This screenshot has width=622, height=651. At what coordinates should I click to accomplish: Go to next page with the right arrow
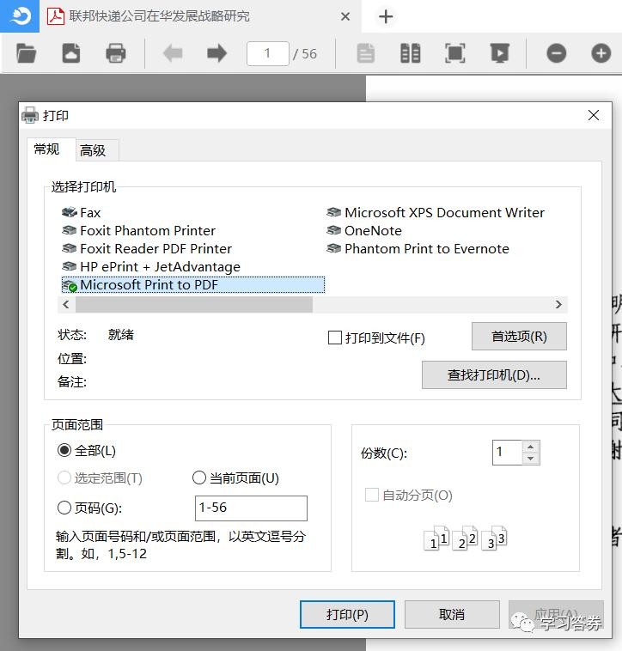click(x=216, y=53)
